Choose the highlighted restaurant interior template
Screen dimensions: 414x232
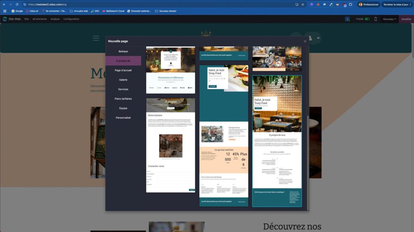click(x=277, y=141)
